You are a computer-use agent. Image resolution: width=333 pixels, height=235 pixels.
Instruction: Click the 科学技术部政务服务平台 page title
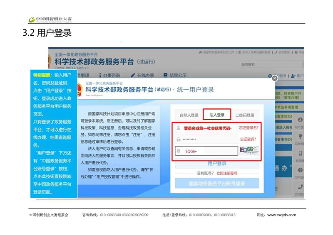click(94, 62)
